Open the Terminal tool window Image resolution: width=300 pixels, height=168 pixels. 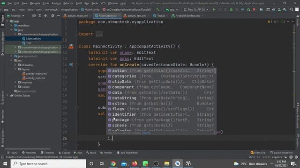click(47, 153)
